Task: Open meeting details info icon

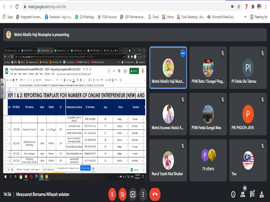Action: pyautogui.click(x=233, y=194)
